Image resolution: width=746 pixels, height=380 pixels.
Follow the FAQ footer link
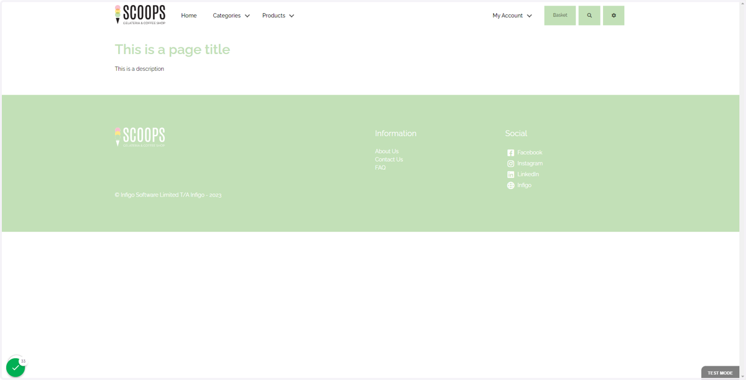(x=380, y=167)
